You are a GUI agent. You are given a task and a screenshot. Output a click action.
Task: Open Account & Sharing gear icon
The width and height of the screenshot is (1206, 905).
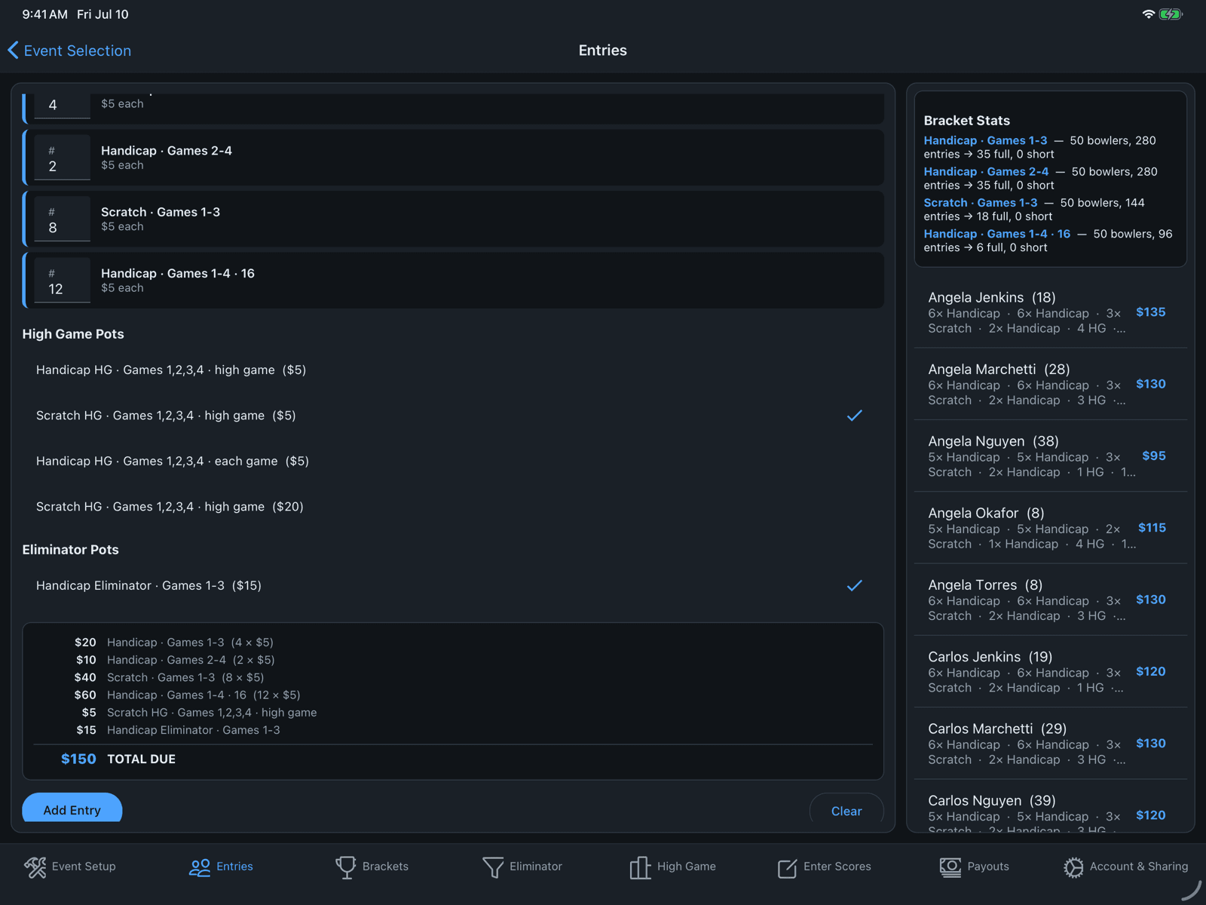click(x=1073, y=867)
